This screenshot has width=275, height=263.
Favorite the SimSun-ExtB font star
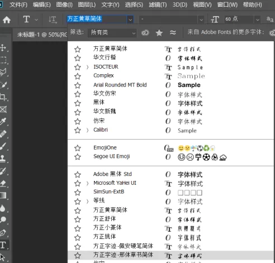[78, 192]
